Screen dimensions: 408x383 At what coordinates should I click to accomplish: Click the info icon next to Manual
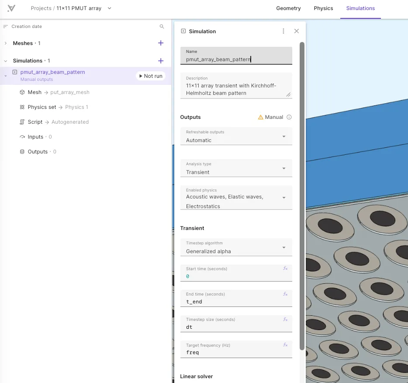pos(289,117)
